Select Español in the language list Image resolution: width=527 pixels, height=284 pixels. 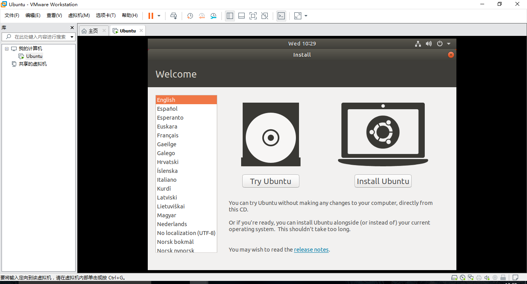tap(186, 109)
